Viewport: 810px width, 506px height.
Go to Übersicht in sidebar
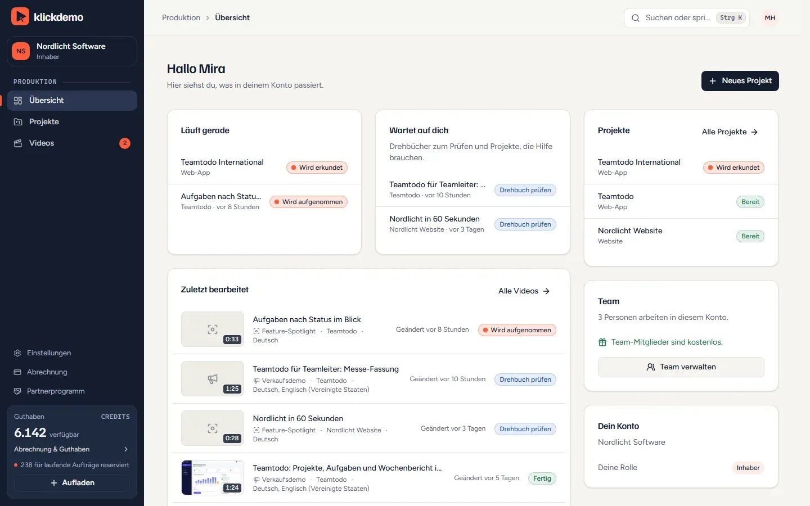72,101
